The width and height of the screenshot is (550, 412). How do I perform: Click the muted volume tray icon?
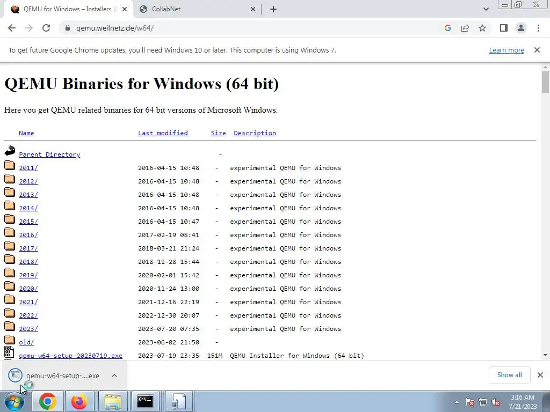pos(496,402)
